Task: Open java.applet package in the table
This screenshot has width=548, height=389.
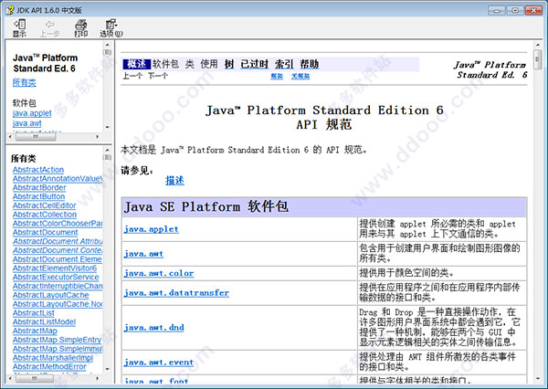Action: pos(151,229)
